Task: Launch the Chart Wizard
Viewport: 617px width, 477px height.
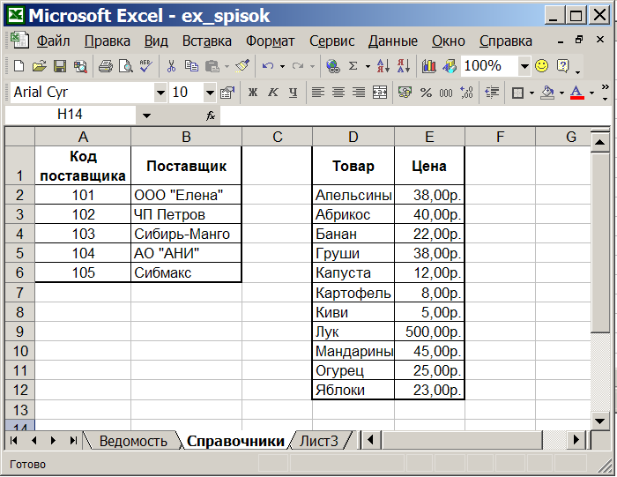Action: [x=429, y=66]
